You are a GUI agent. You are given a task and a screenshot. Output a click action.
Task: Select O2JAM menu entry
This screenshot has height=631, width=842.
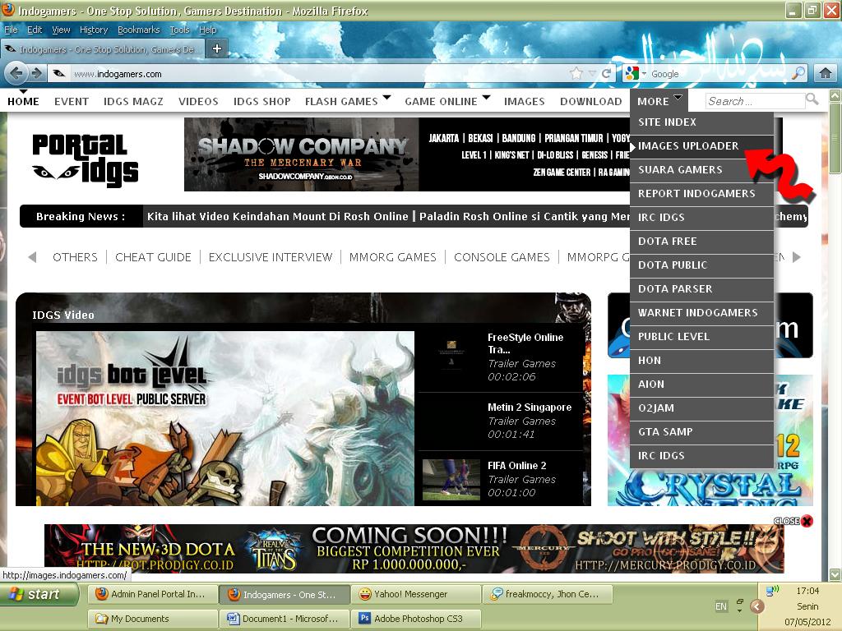click(702, 408)
